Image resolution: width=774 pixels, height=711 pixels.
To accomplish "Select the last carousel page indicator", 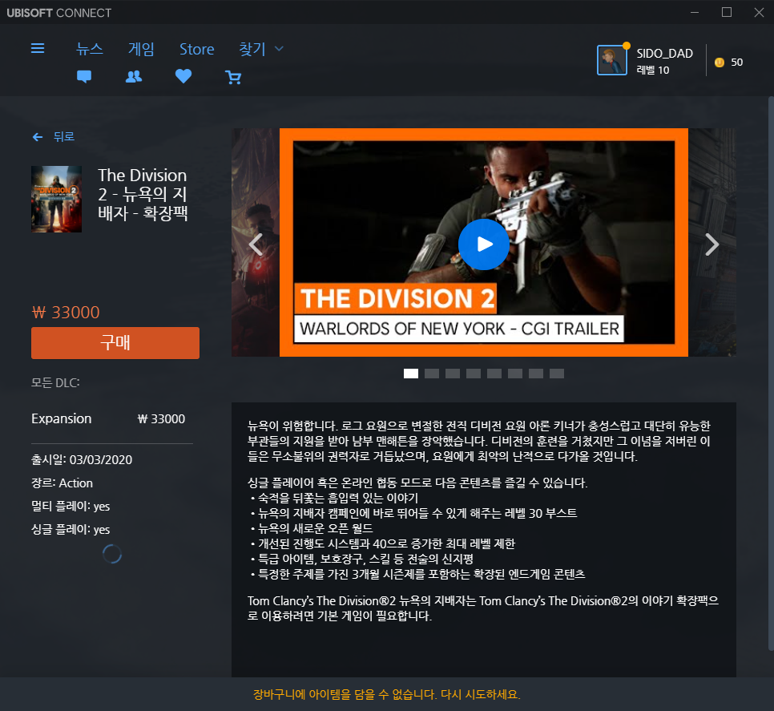I will click(556, 374).
